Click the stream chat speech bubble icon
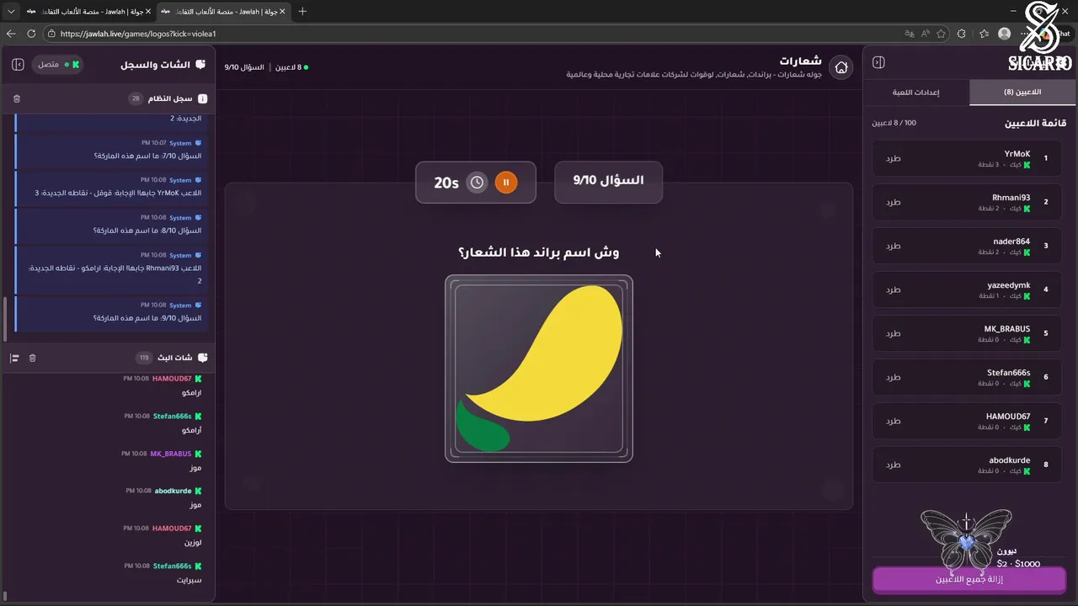Image resolution: width=1078 pixels, height=606 pixels. (202, 358)
